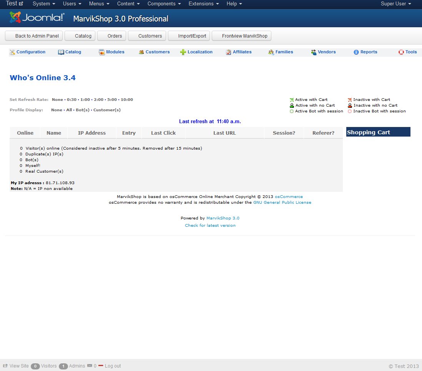
Task: Open the Components dropdown menu
Action: [x=164, y=4]
